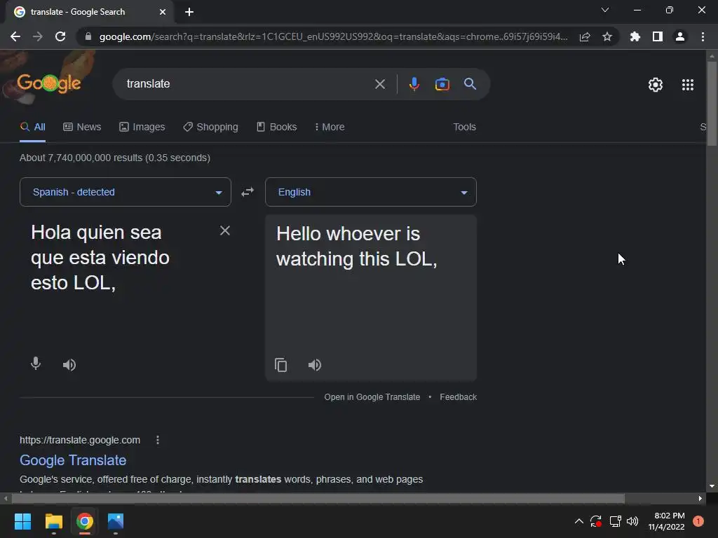Open the Photos app in the taskbar
The height and width of the screenshot is (538, 718).
116,521
